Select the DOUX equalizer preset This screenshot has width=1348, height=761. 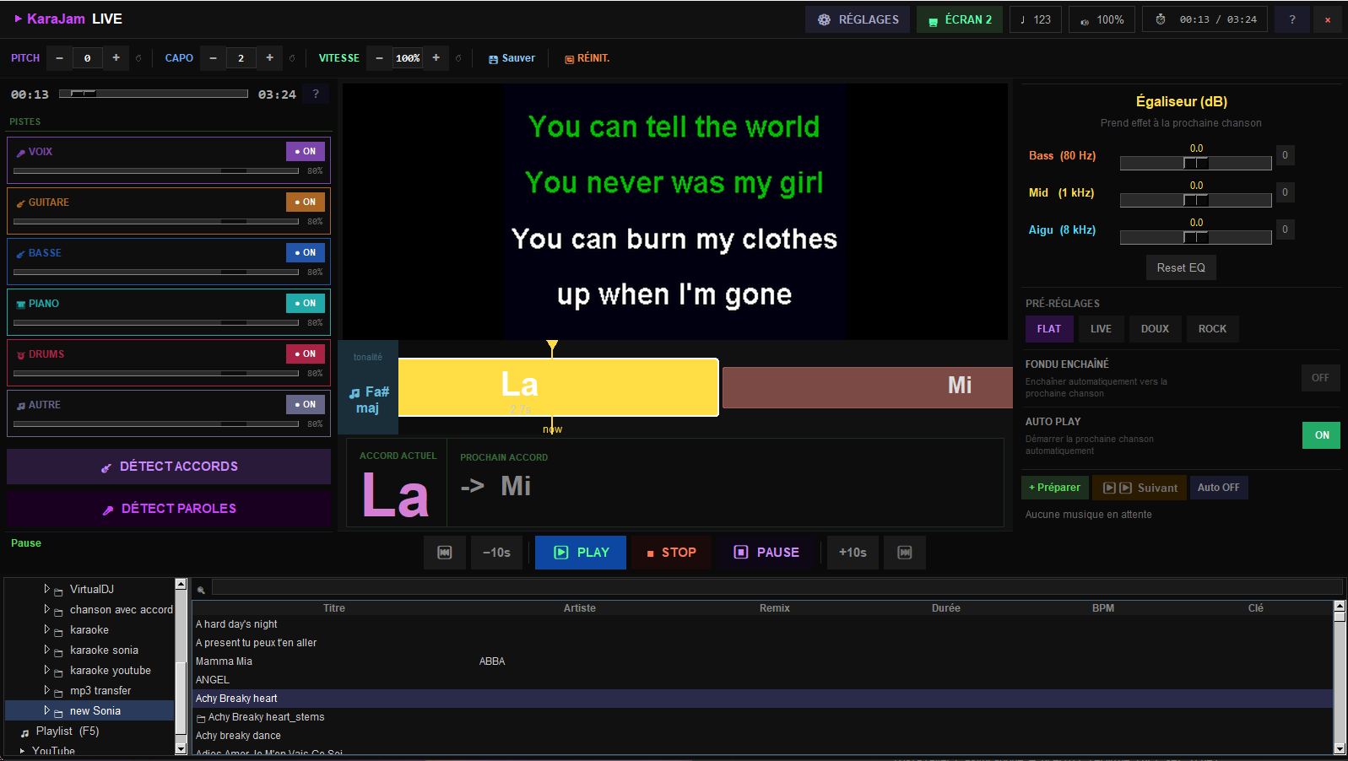point(1155,329)
